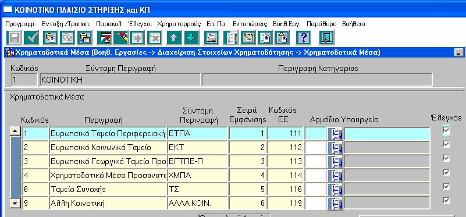Open the Ενταξη /Τροποπ. menu
This screenshot has height=217, width=466.
(66, 24)
